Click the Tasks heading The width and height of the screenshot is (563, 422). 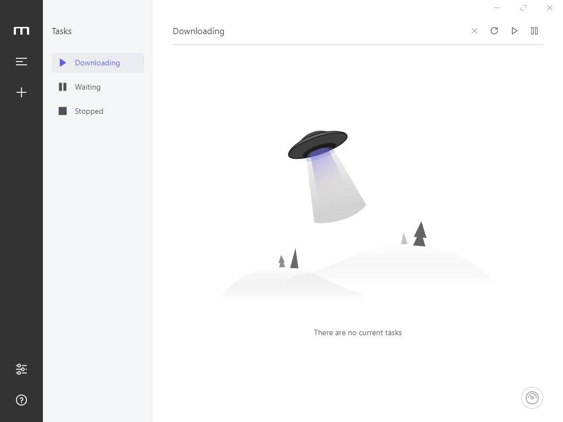tap(61, 31)
